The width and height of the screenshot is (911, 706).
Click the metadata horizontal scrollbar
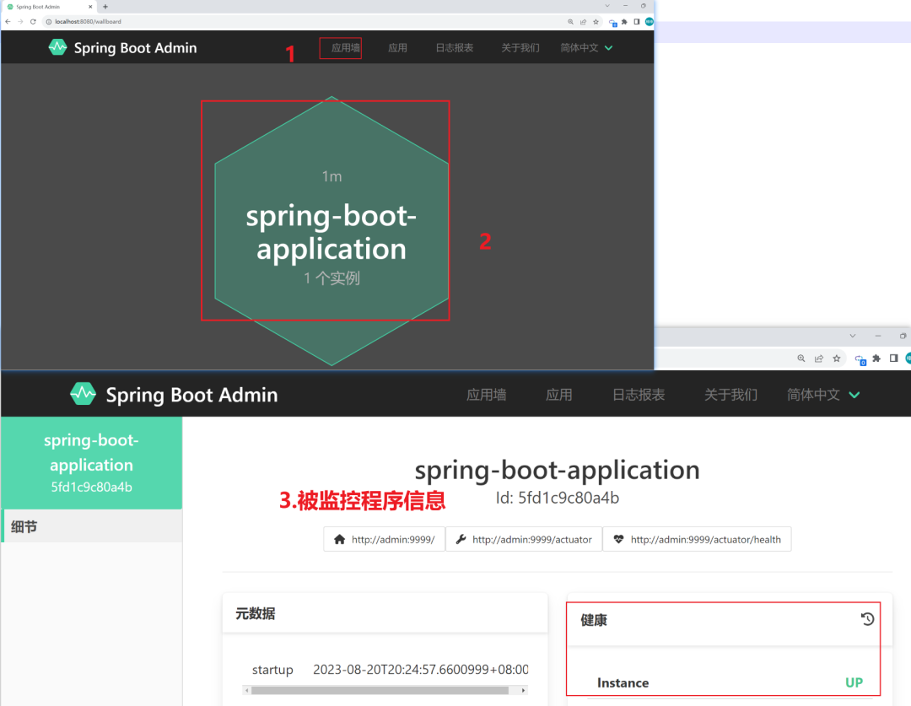click(380, 690)
